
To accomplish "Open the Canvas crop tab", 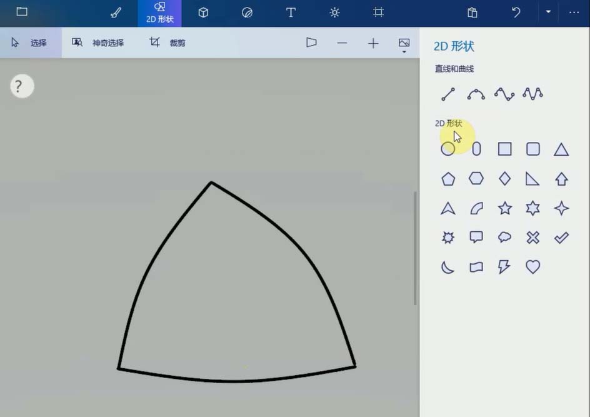I will [x=378, y=13].
